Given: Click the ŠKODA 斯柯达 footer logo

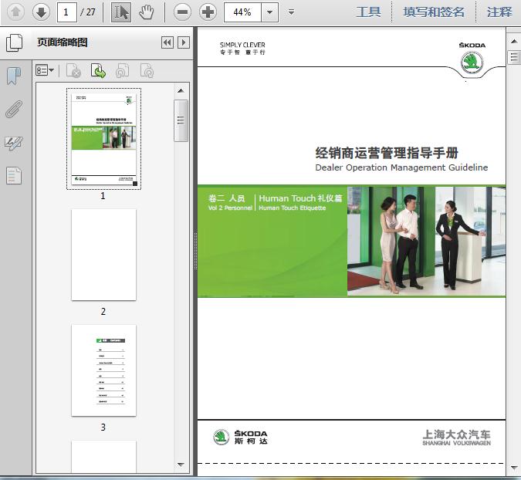Looking at the screenshot, I should tap(240, 437).
